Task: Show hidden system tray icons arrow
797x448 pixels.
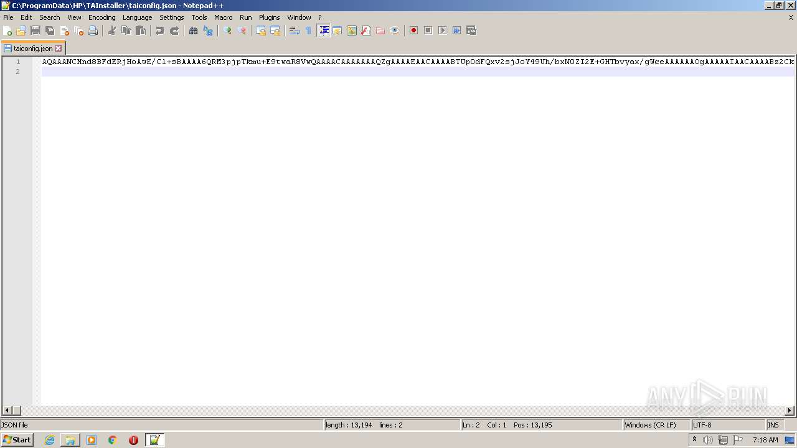Action: coord(694,440)
